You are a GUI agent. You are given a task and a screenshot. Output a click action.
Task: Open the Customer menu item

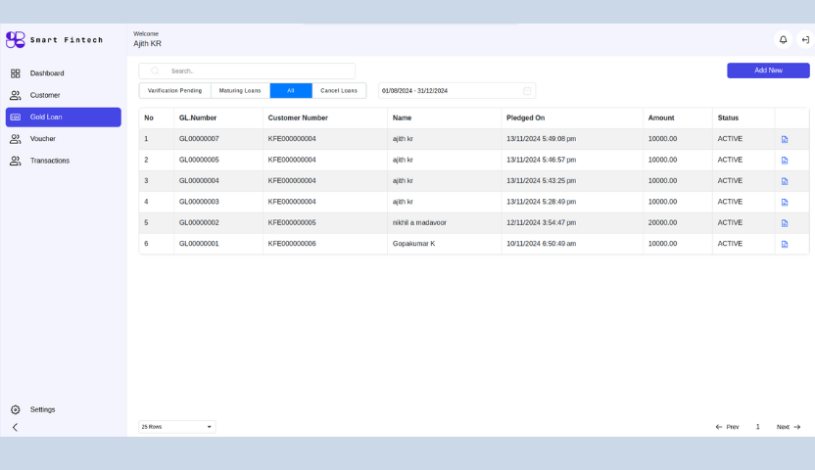[x=64, y=95]
